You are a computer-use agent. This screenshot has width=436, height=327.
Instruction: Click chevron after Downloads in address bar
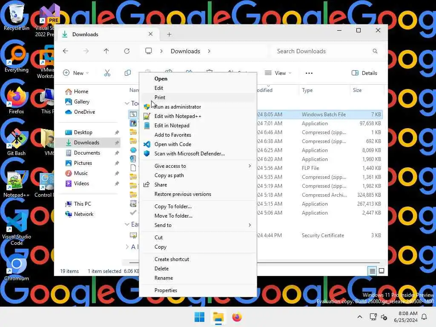pyautogui.click(x=209, y=51)
